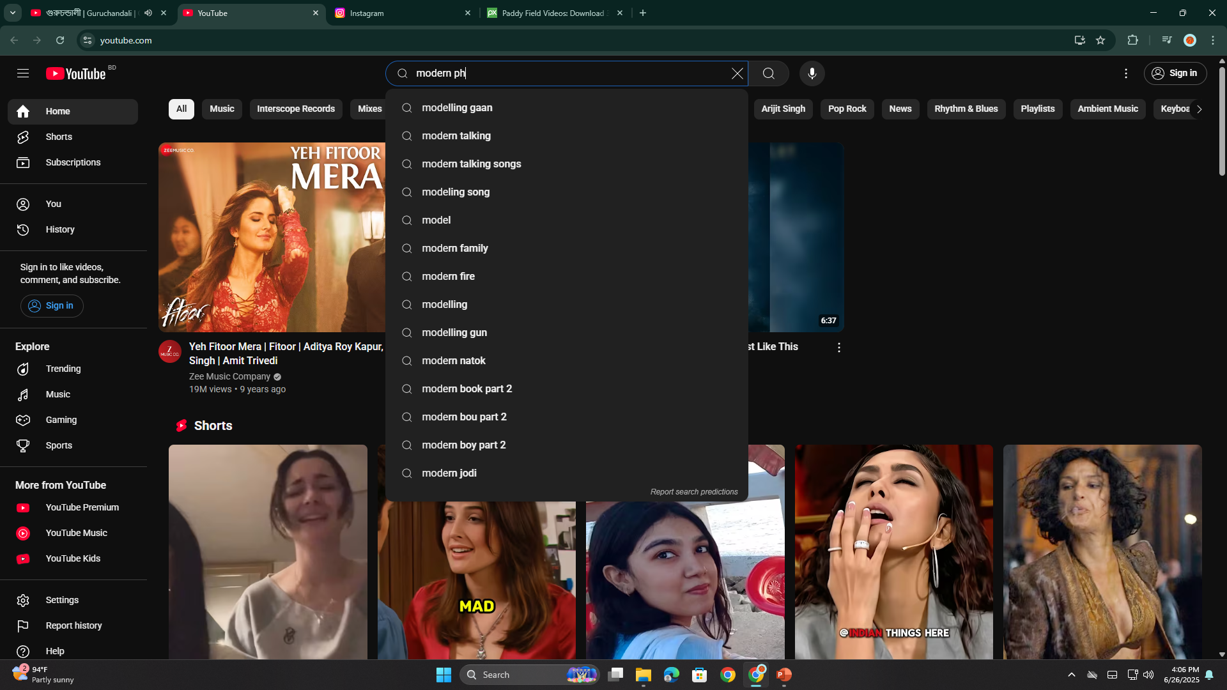1227x690 pixels.
Task: Choose suggestion 'modern book part 2'
Action: click(567, 389)
